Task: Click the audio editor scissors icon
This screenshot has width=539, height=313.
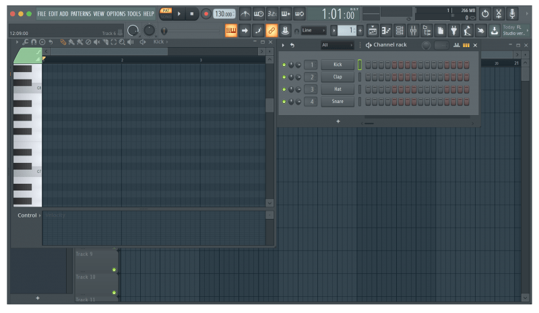Action: click(499, 14)
